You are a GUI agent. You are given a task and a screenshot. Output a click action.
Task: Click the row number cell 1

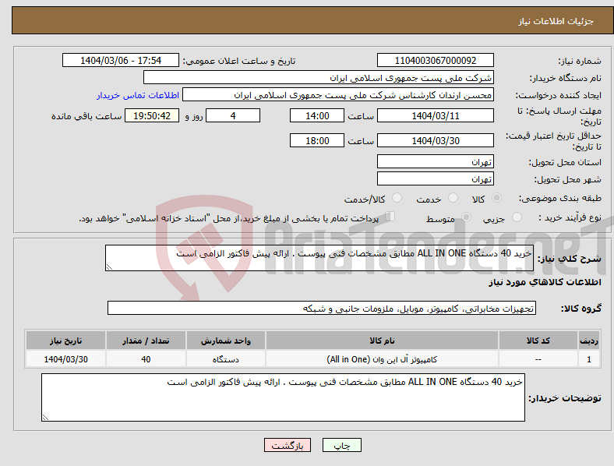pyautogui.click(x=588, y=358)
